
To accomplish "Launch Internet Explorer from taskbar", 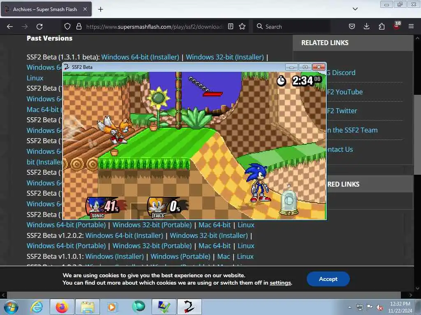I will [x=37, y=307].
